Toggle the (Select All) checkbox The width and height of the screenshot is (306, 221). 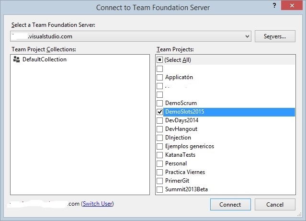159,60
